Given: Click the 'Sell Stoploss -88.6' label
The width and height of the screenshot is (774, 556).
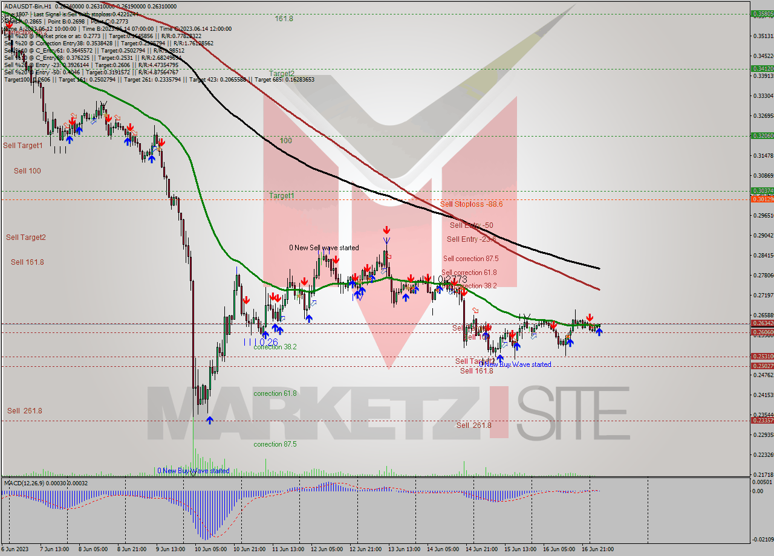Looking at the screenshot, I should click(471, 204).
